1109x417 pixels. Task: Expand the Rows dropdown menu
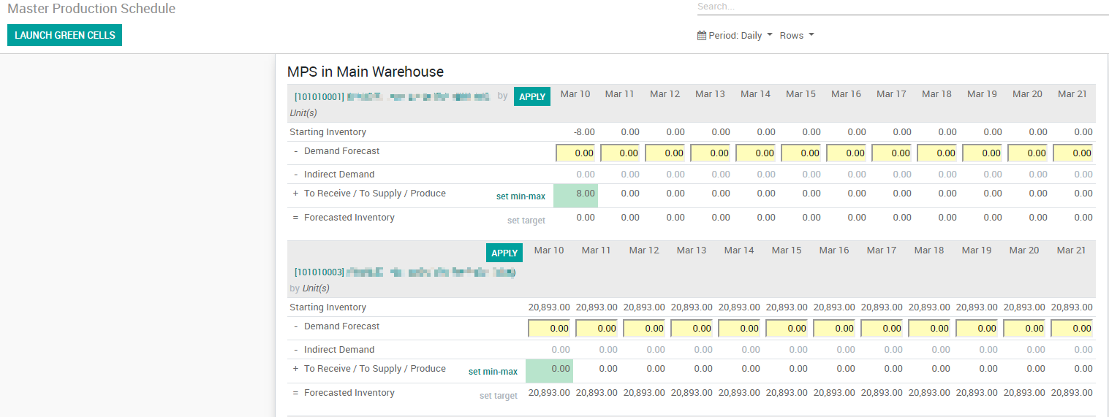click(797, 35)
